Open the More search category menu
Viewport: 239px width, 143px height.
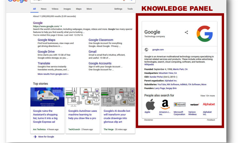89,9
